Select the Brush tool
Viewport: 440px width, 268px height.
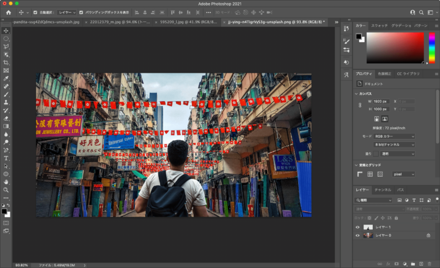tap(6, 94)
